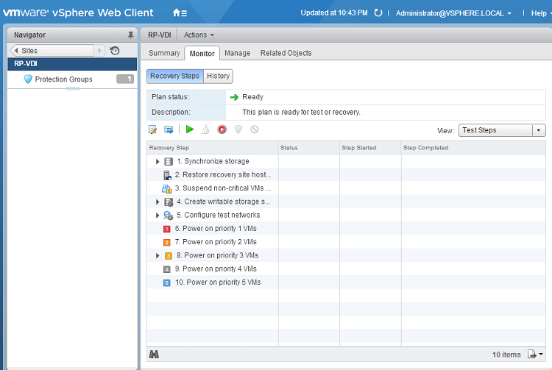The height and width of the screenshot is (370, 552).
Task: Open the Related Objects tab
Action: 286,53
